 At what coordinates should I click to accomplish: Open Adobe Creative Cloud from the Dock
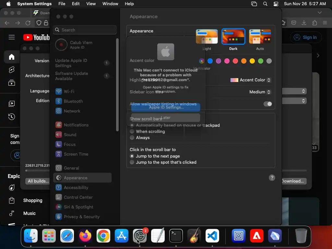click(x=257, y=236)
